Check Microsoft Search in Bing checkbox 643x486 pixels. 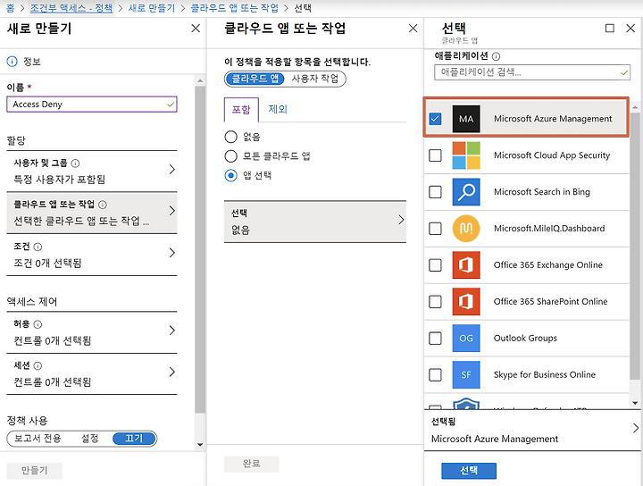click(435, 192)
